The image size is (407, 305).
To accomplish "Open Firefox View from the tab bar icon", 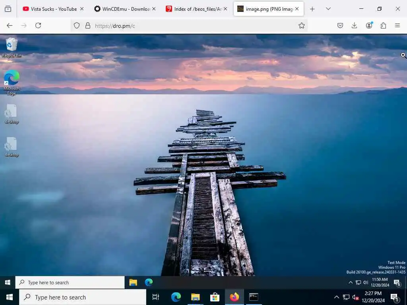I will click(8, 9).
